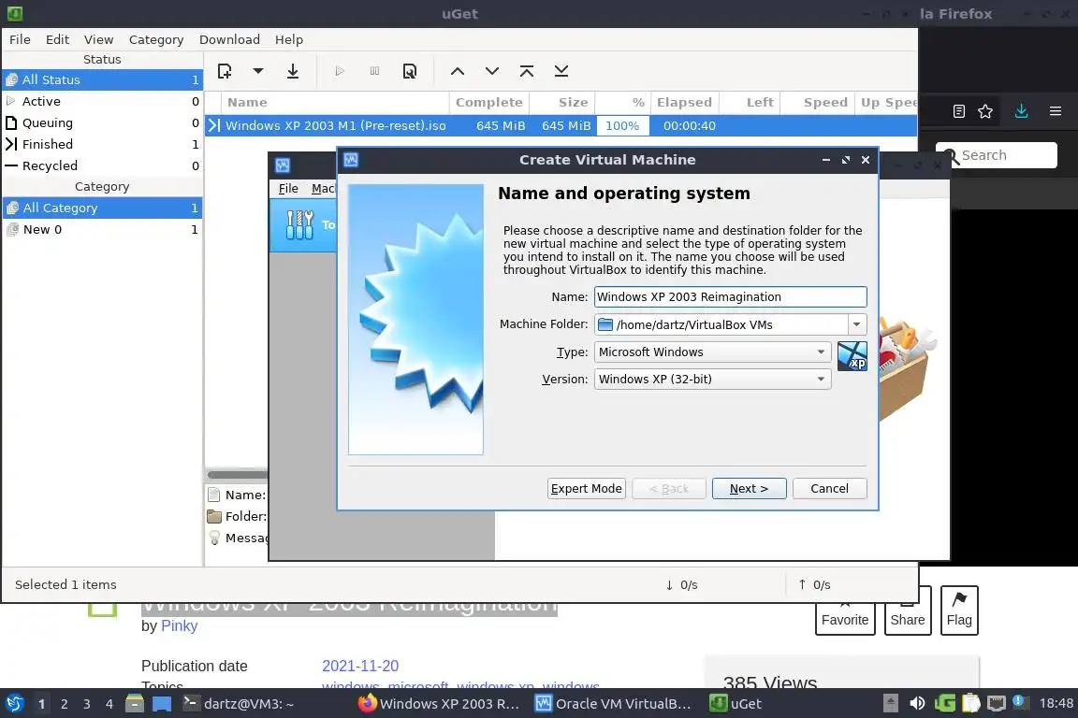Sort by Size column header in uGet
This screenshot has height=718, width=1078.
[562, 103]
